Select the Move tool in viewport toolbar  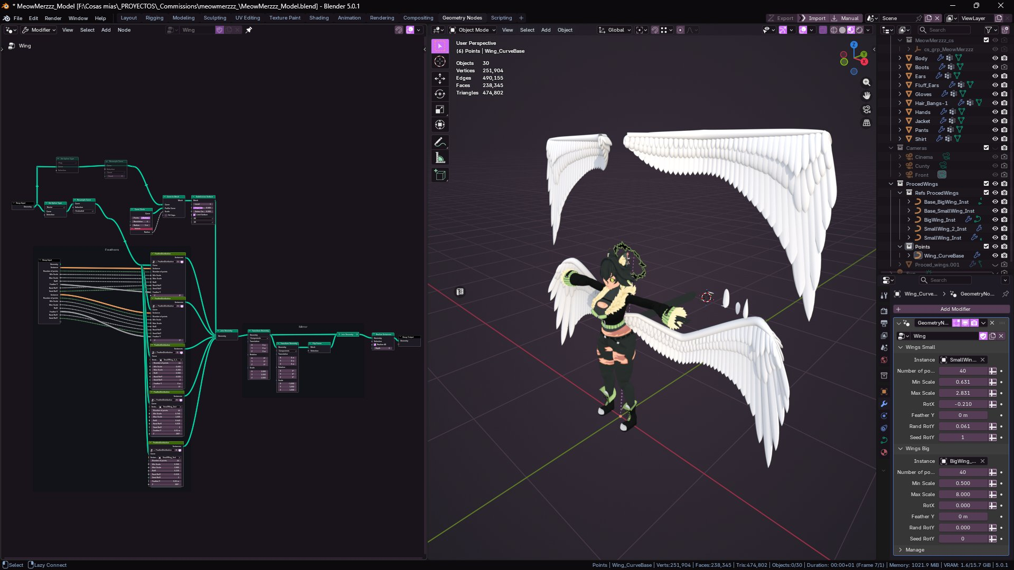point(439,79)
